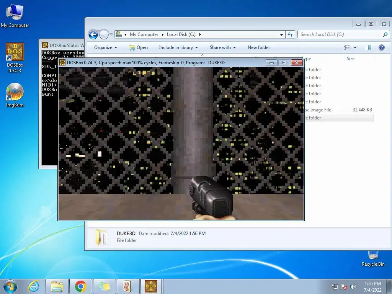This screenshot has width=392, height=294.
Task: Click the Windows Start button
Action: [x=10, y=286]
